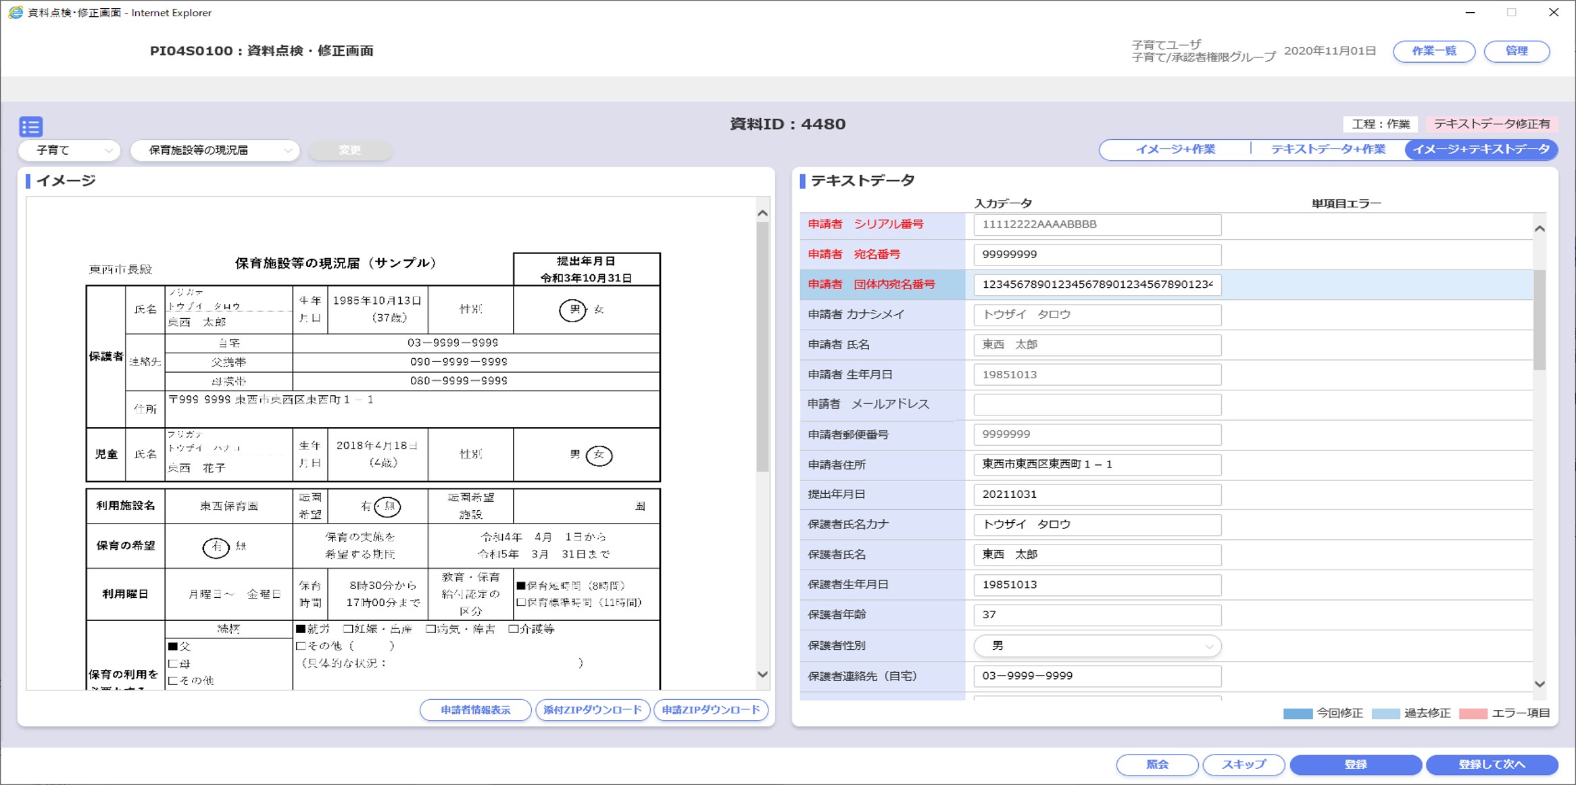The image size is (1576, 785).
Task: Click テキストデータ修正有 status label
Action: [1492, 124]
